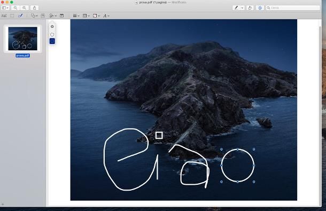Activate the Sketch drawing tool
326x211 pixels.
point(20,16)
